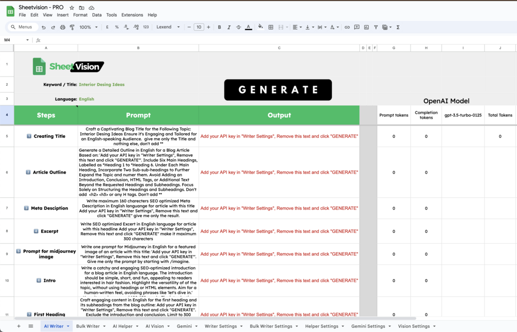Switch to the Writer Settings sheet tab

221,326
